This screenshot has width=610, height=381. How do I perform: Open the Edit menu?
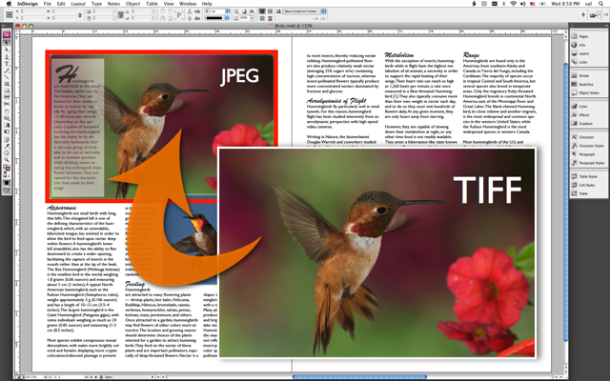point(61,4)
